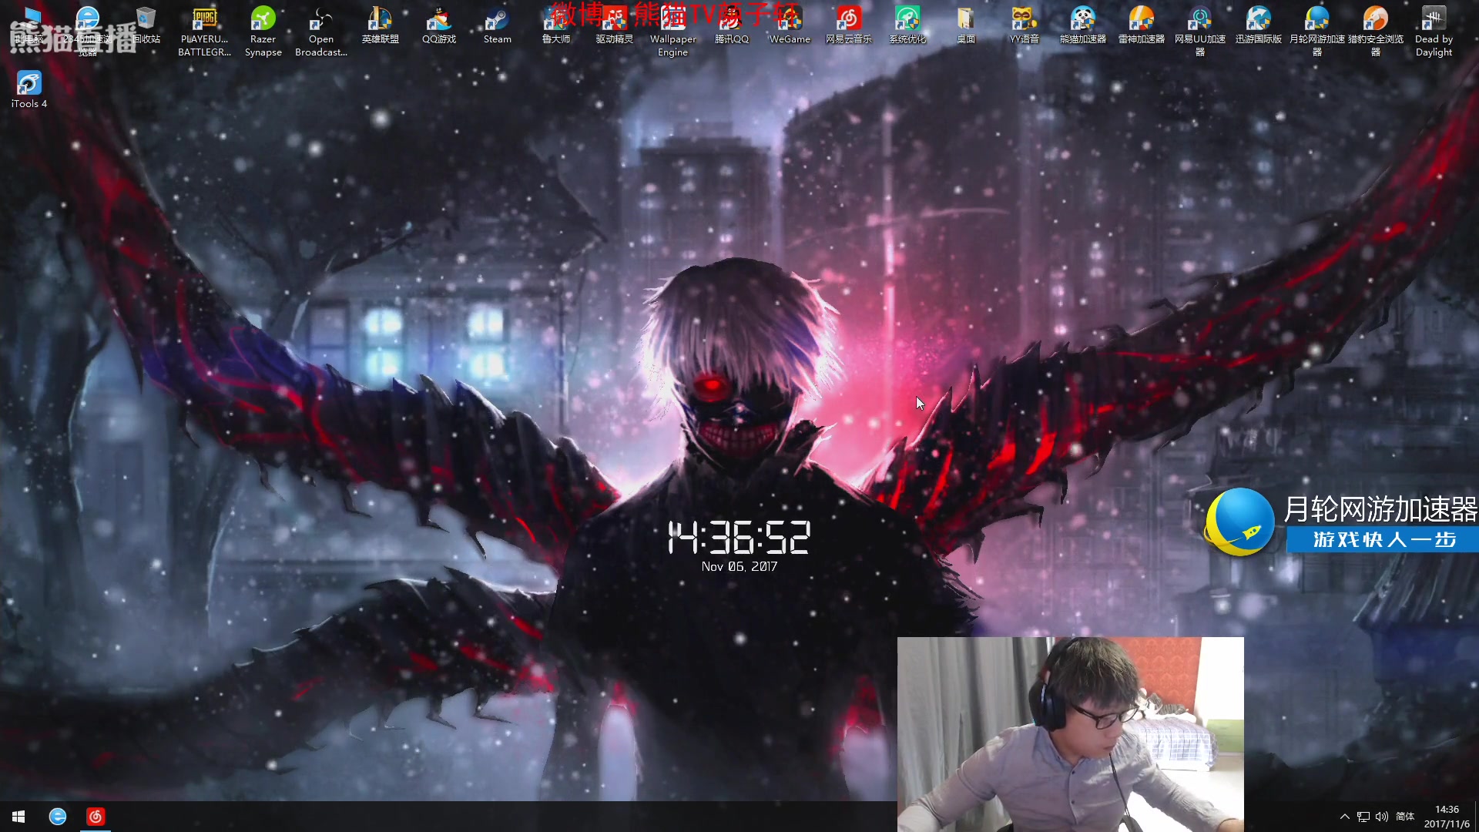Click the 雷神加速器 desktop shortcut
The height and width of the screenshot is (832, 1479).
1142,25
